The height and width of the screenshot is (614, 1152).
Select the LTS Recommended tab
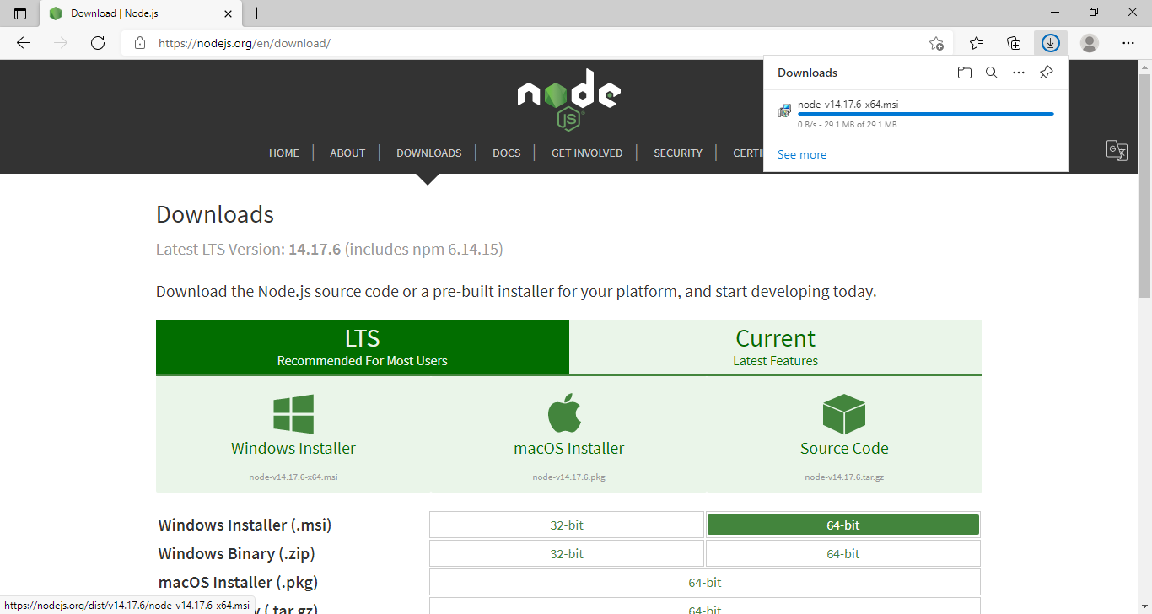tap(363, 347)
